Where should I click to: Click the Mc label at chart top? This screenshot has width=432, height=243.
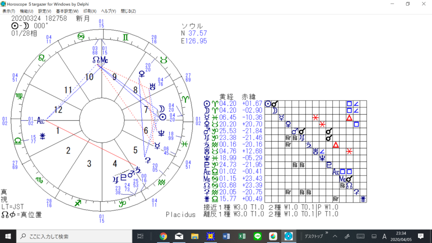(104, 59)
